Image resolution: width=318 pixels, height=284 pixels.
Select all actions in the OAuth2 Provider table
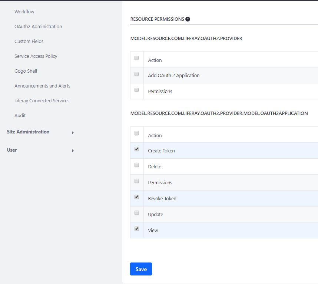(136, 58)
